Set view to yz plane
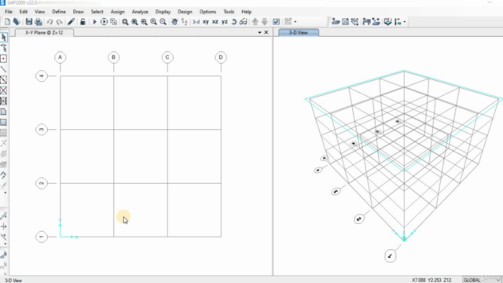Screen dimensions: 503x283 (x=225, y=22)
